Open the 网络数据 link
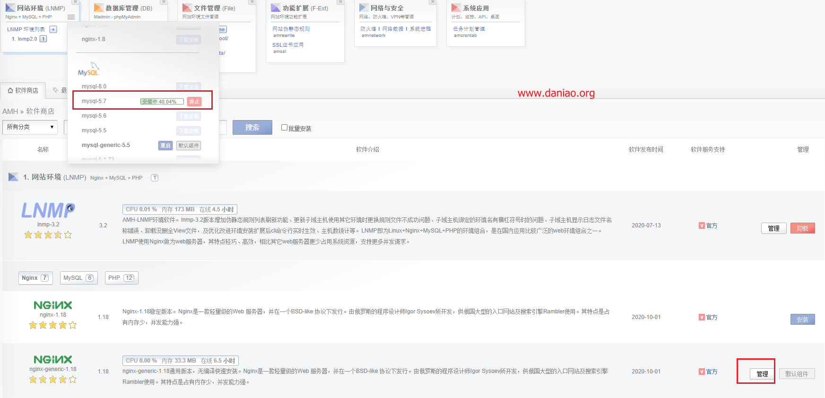This screenshot has height=398, width=825. pos(393,29)
